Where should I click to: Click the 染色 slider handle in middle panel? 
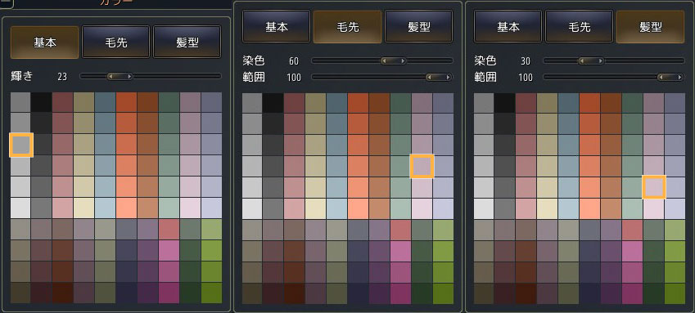(x=394, y=60)
